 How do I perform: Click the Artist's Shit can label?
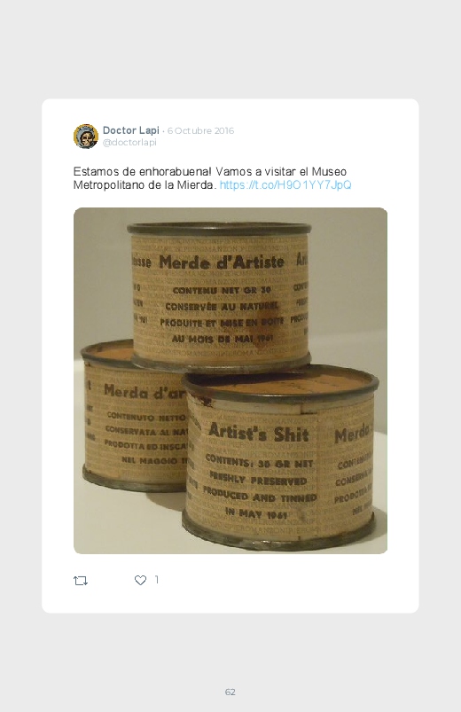pyautogui.click(x=259, y=433)
